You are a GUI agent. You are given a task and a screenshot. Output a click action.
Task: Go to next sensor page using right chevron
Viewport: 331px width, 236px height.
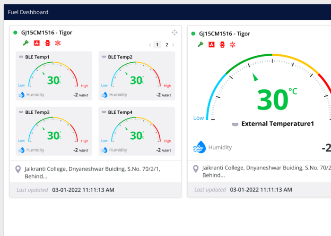point(173,45)
